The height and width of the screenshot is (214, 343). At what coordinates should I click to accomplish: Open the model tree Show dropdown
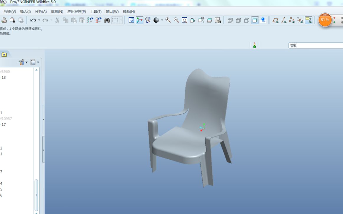[35, 62]
